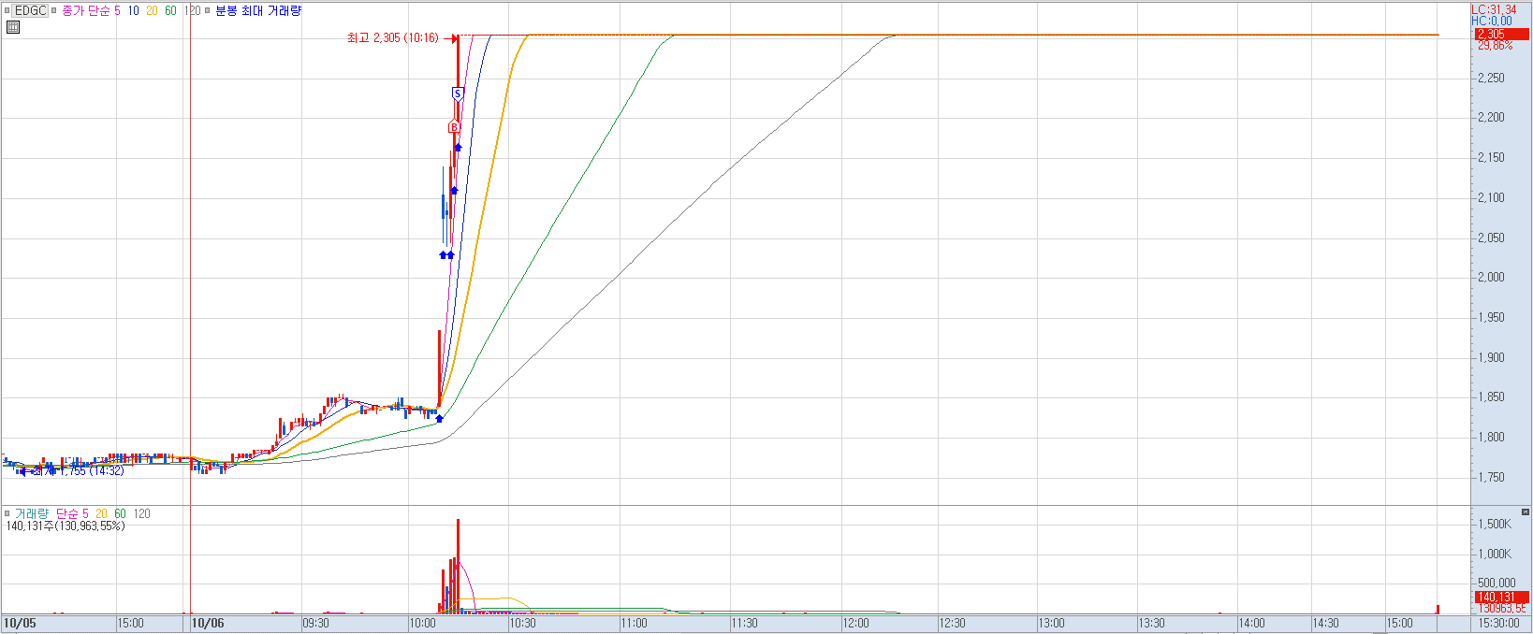Click the LC:31.34 readout
The height and width of the screenshot is (634, 1533).
(1494, 10)
